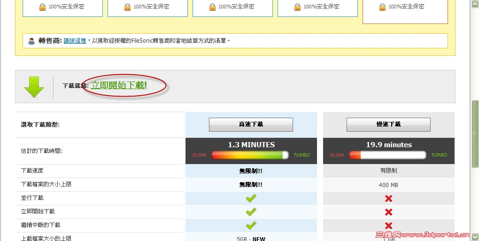Image resolution: width=479 pixels, height=241 pixels.
Task: Click the 估計的下載時間: label
Action: pyautogui.click(x=41, y=151)
